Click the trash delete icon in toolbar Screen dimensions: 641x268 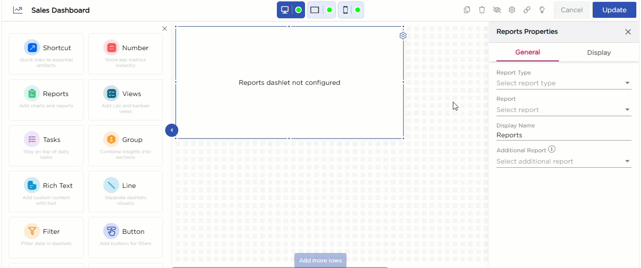(482, 10)
